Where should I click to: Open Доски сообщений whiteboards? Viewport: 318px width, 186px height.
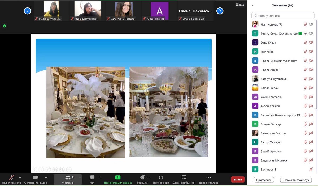(184, 177)
